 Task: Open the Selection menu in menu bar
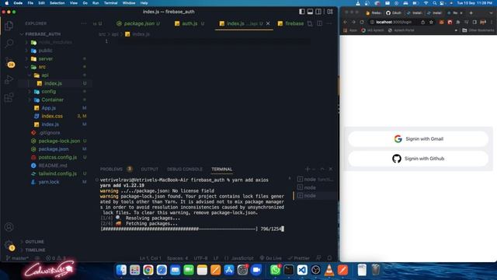pos(57,3)
